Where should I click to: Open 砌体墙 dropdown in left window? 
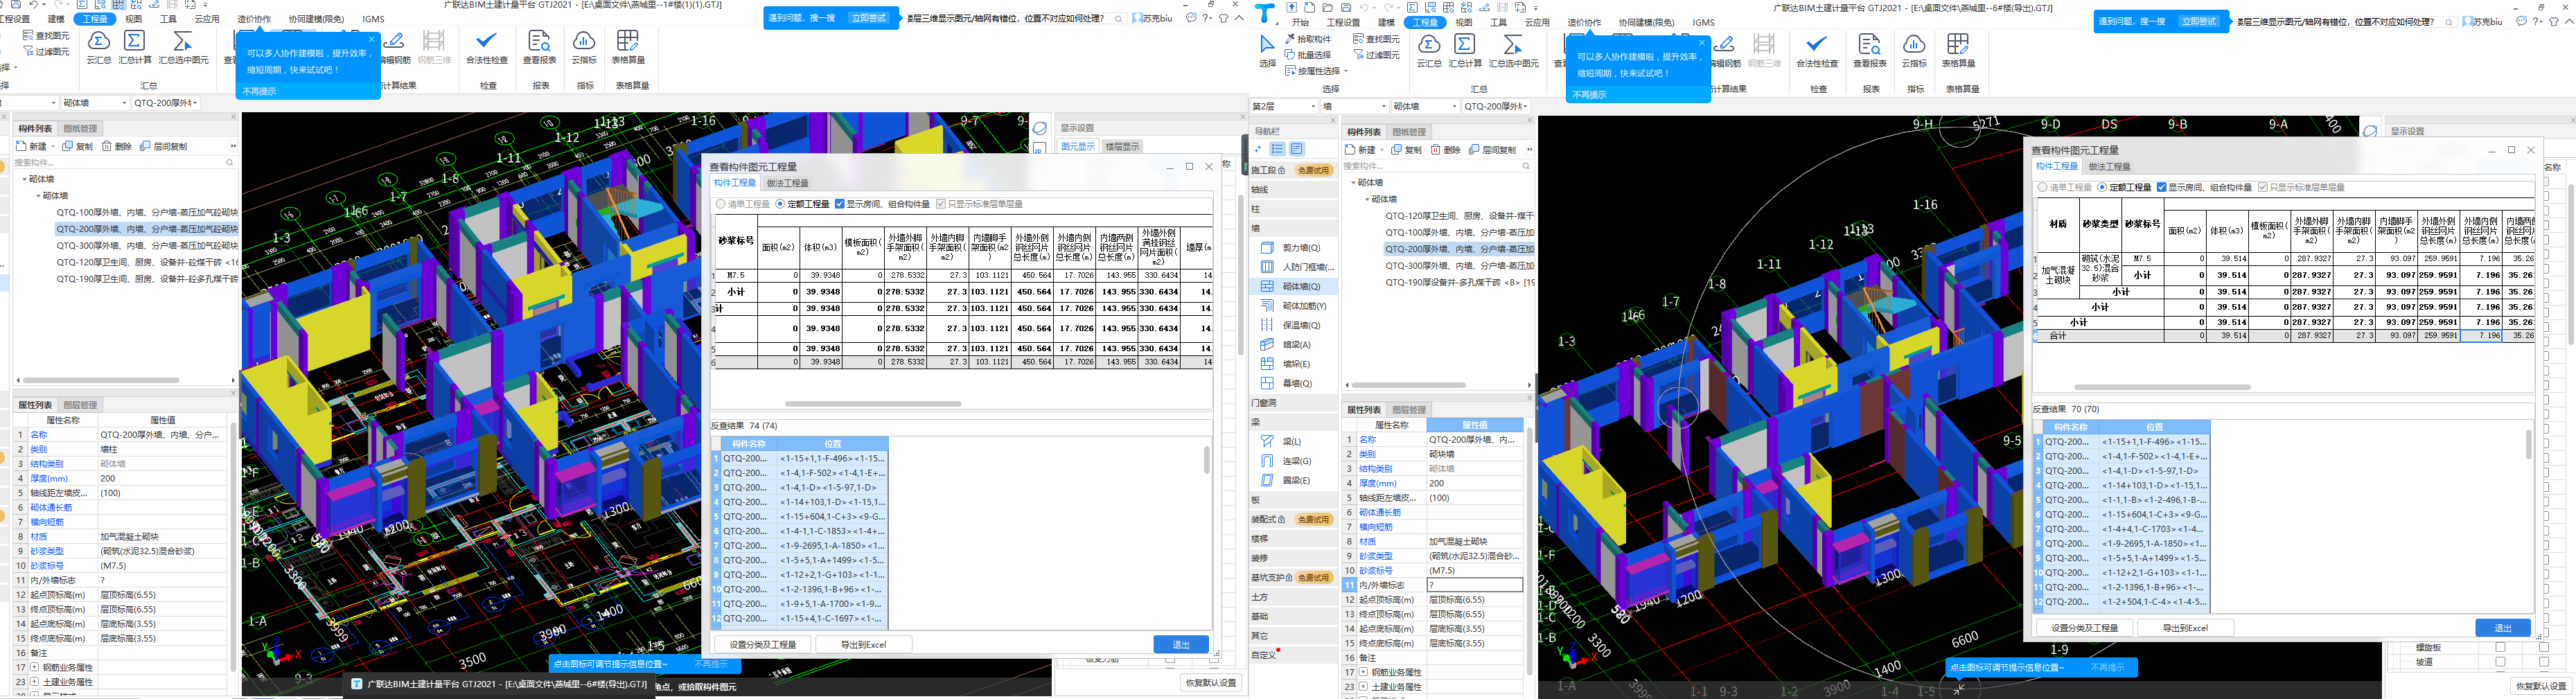[x=94, y=102]
